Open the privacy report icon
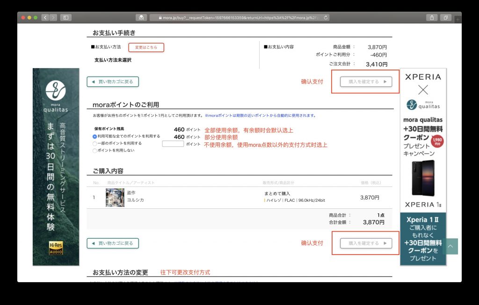This screenshot has height=305, width=479. point(141,18)
